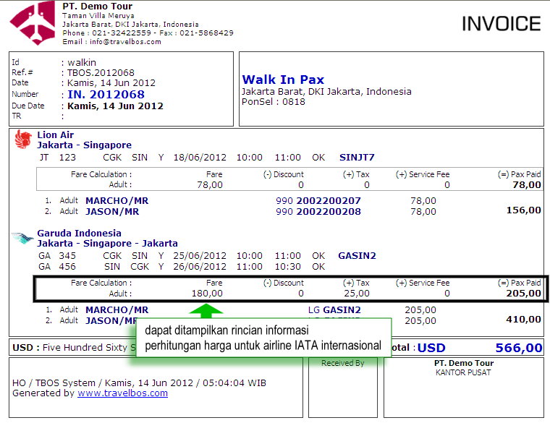550x423 pixels.
Task: Click passenger JASON/MR under Lion Air
Action: pyautogui.click(x=112, y=212)
